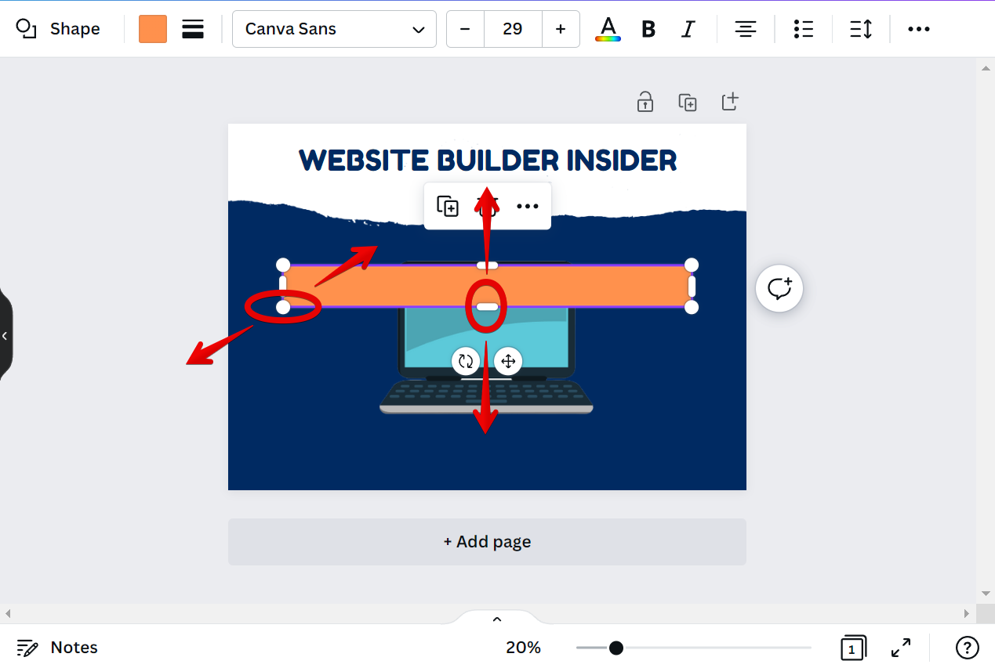
Task: Click the zoom slider handle
Action: (616, 648)
